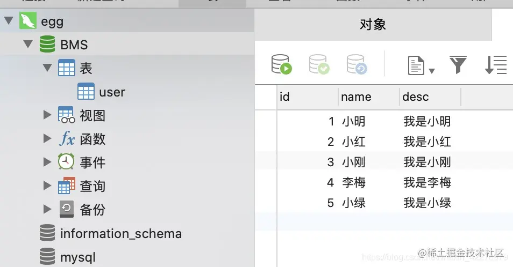This screenshot has width=513, height=267.
Task: Click the 查询 queries icon
Action: point(67,185)
